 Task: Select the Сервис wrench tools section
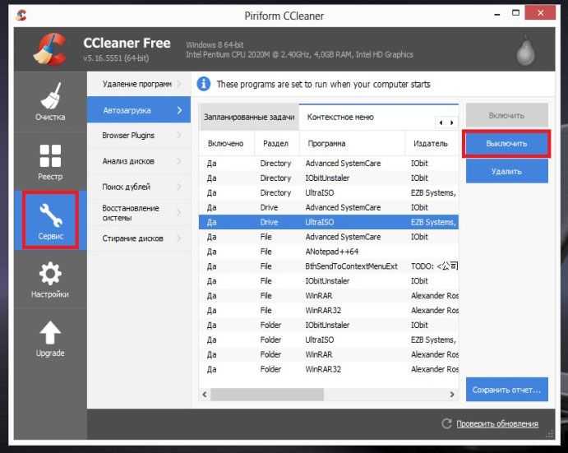click(x=50, y=220)
